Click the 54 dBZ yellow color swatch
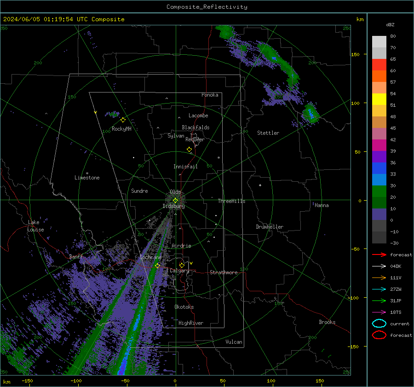Screen dimensions: 414x387 point(379,99)
